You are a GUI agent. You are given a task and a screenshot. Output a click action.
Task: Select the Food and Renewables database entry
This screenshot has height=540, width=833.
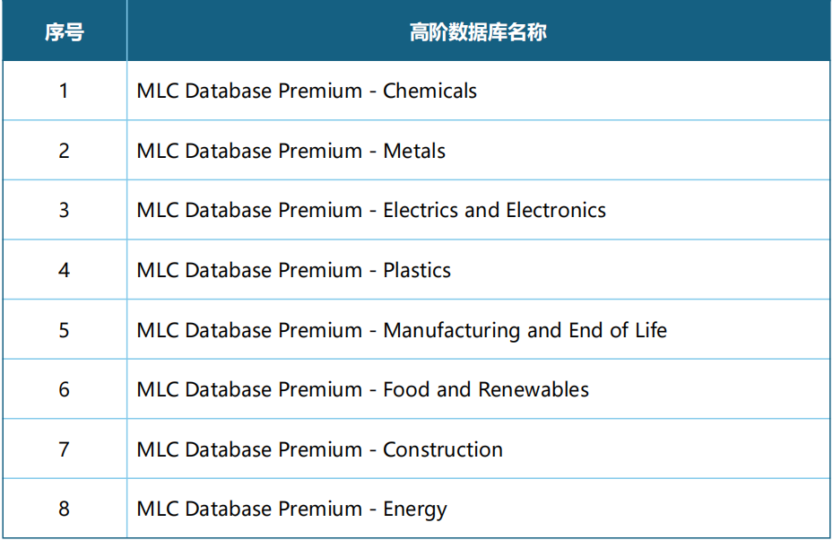pos(363,389)
